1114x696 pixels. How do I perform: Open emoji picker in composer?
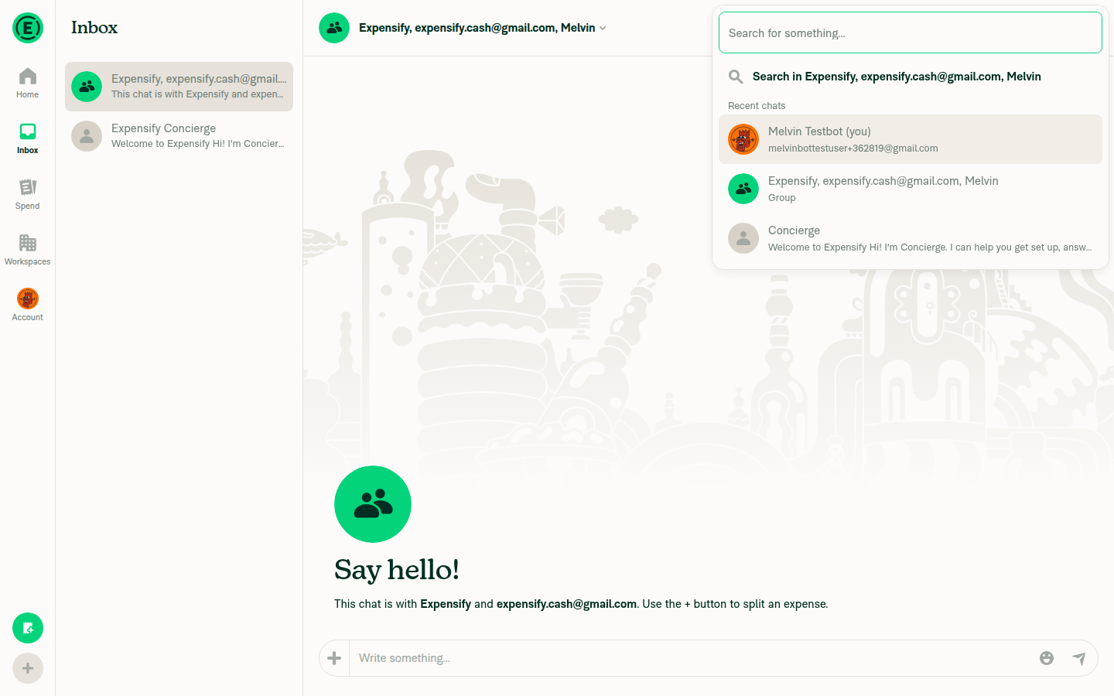pos(1047,658)
